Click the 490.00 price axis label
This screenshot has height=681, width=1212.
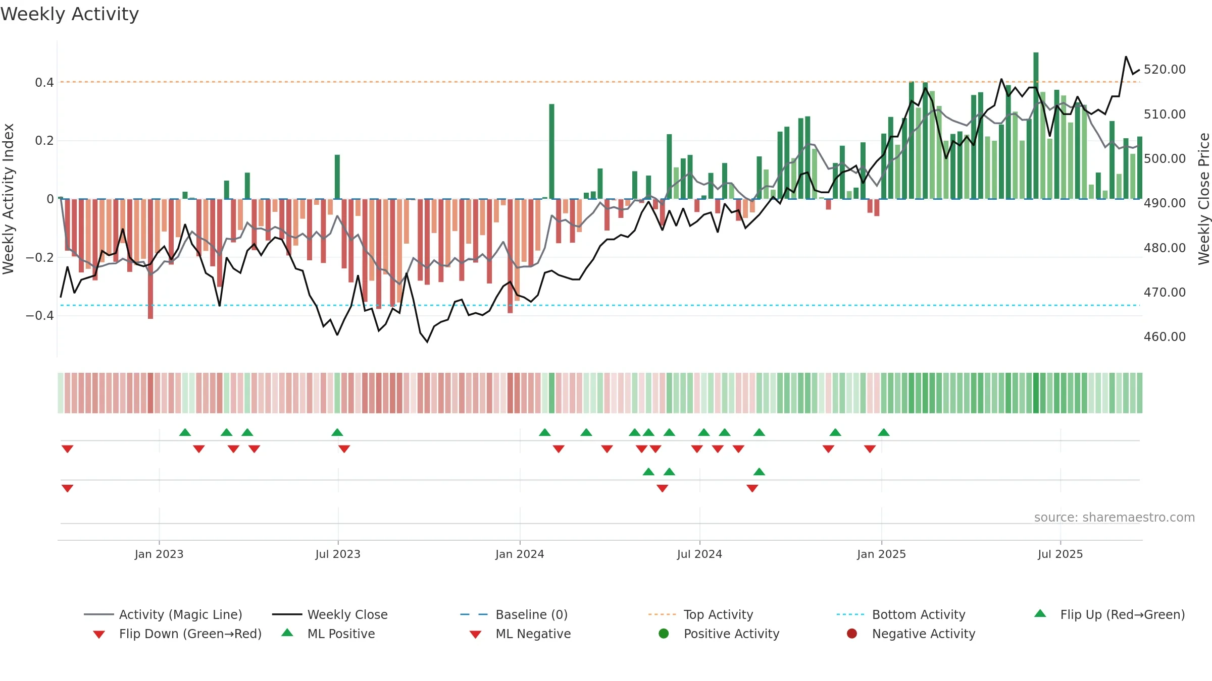pos(1165,203)
